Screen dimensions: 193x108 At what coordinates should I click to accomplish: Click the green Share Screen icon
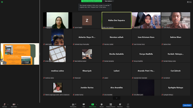93,104
